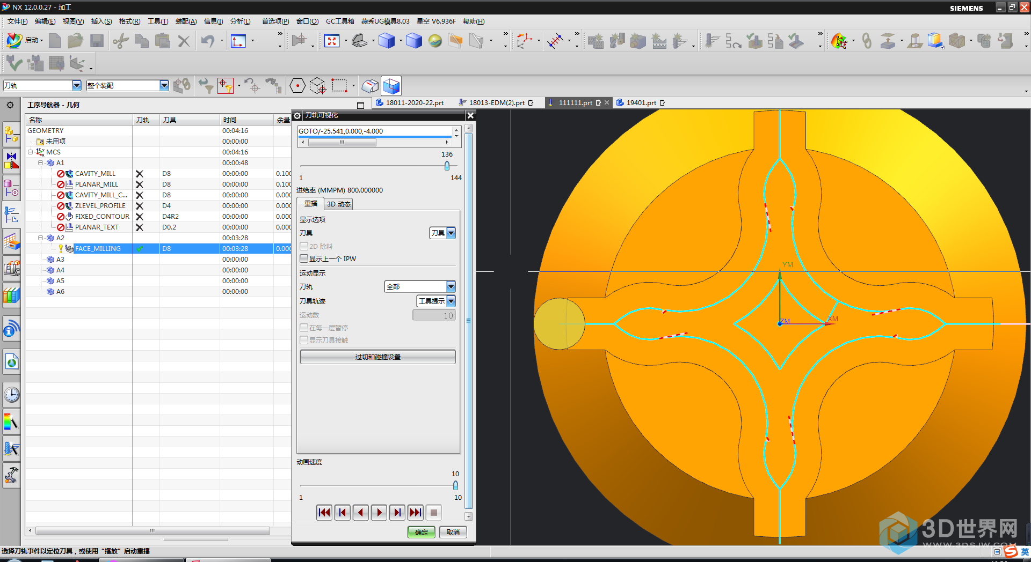Open the 分析(L) menu
The image size is (1031, 562).
(240, 21)
